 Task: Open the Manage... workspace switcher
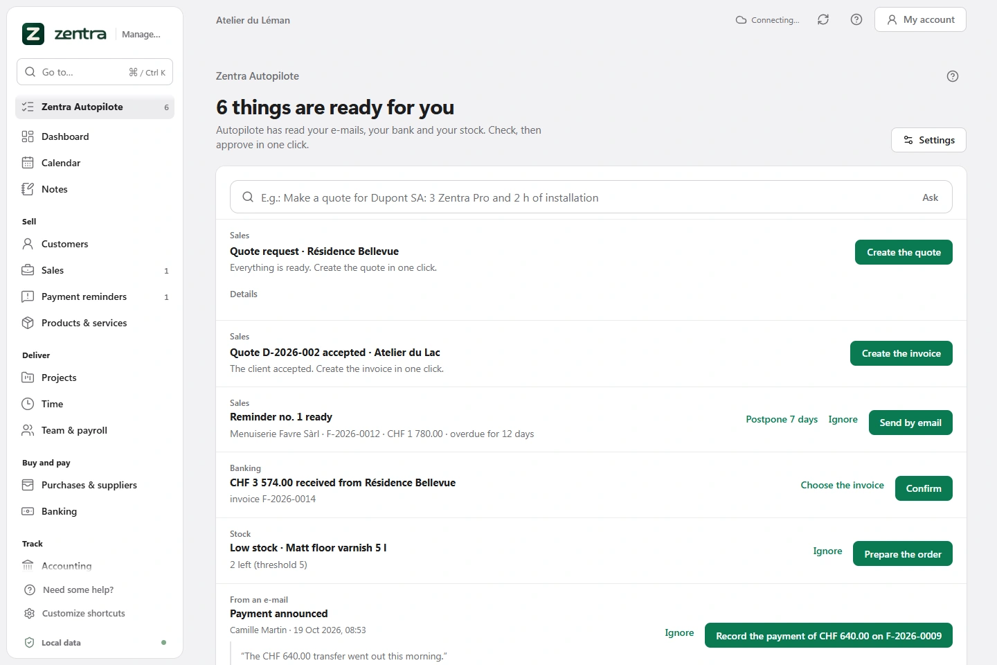click(x=141, y=34)
